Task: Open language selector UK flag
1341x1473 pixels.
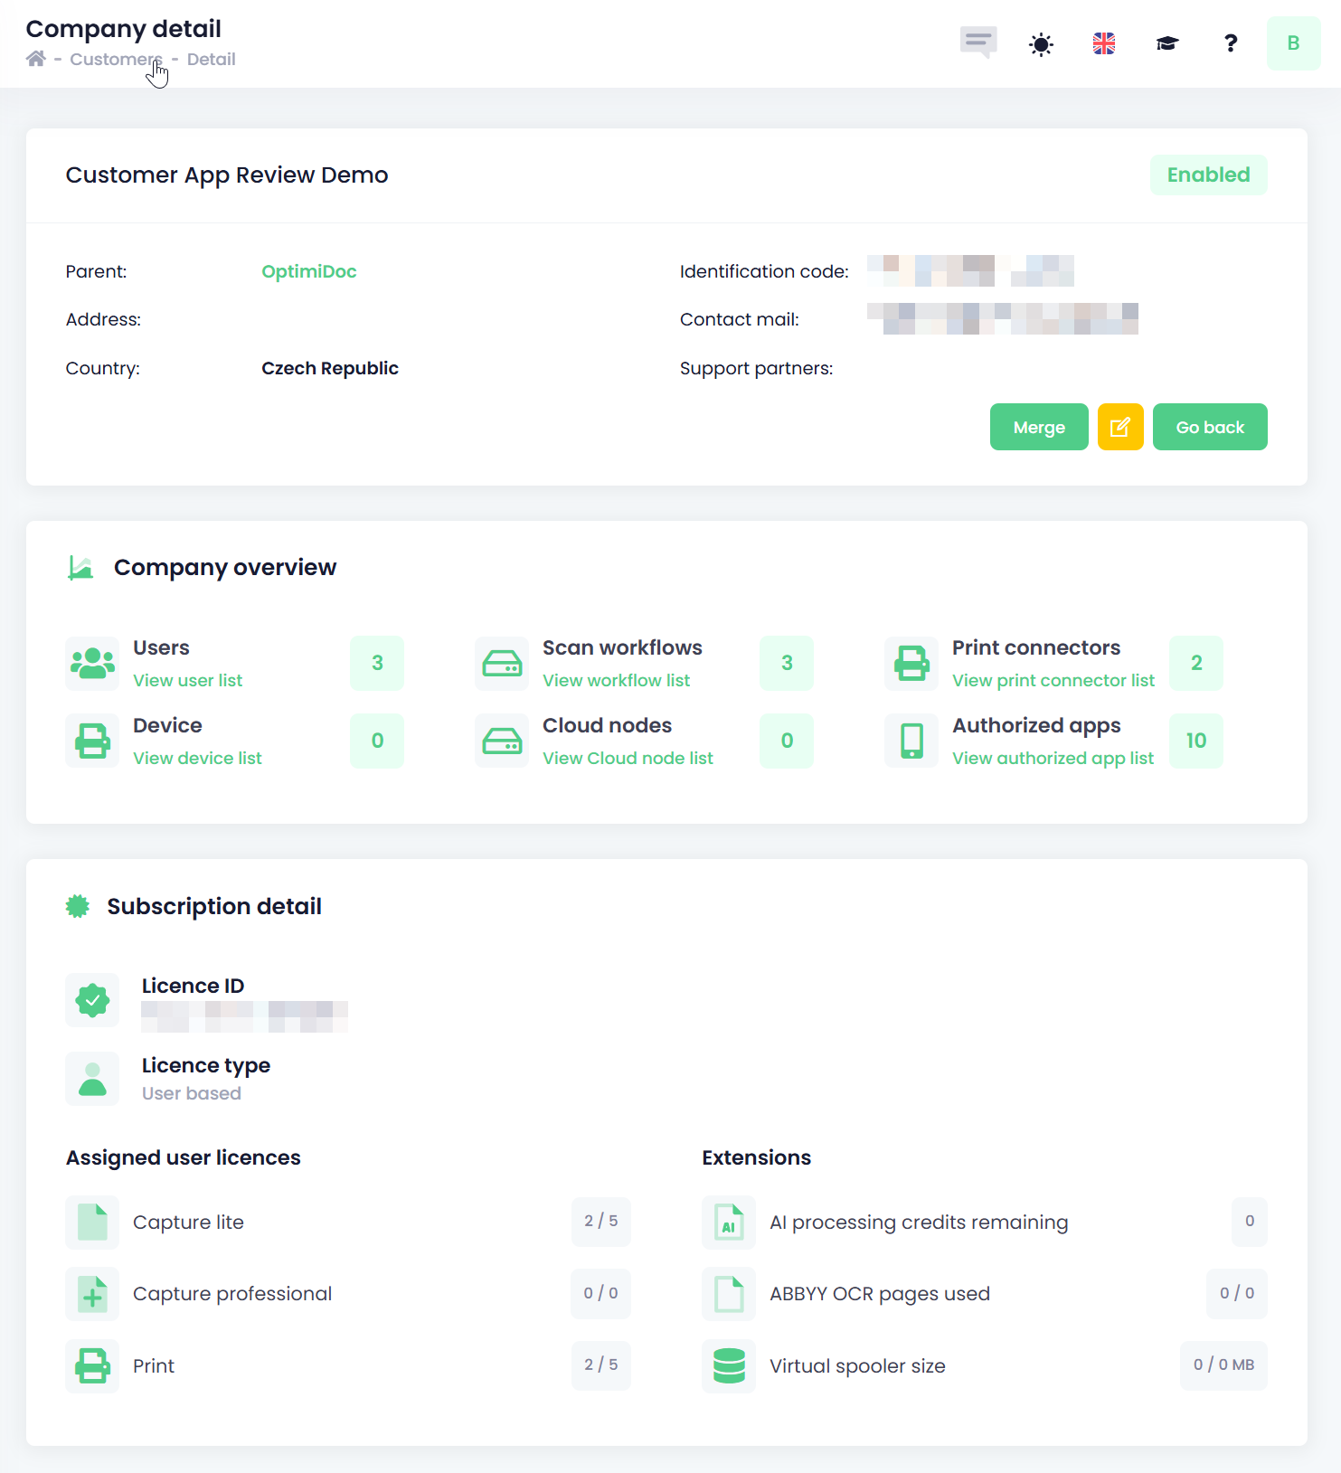Action: point(1104,43)
